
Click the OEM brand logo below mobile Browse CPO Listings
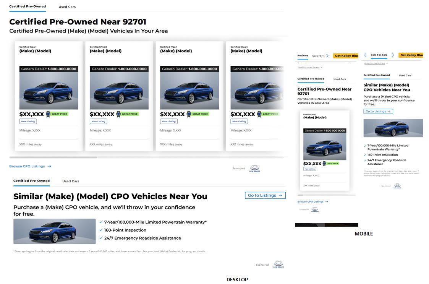pyautogui.click(x=314, y=209)
